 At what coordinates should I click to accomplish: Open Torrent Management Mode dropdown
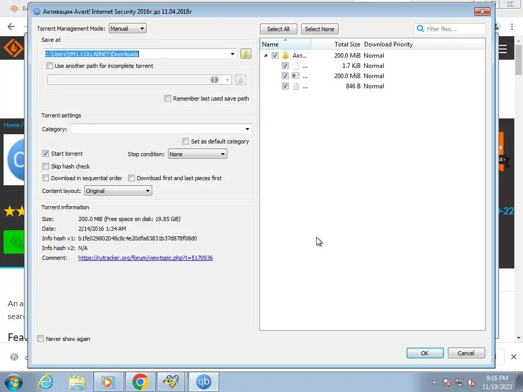click(x=127, y=29)
